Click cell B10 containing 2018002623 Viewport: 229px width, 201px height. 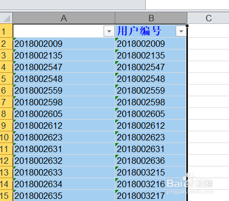[x=151, y=137]
